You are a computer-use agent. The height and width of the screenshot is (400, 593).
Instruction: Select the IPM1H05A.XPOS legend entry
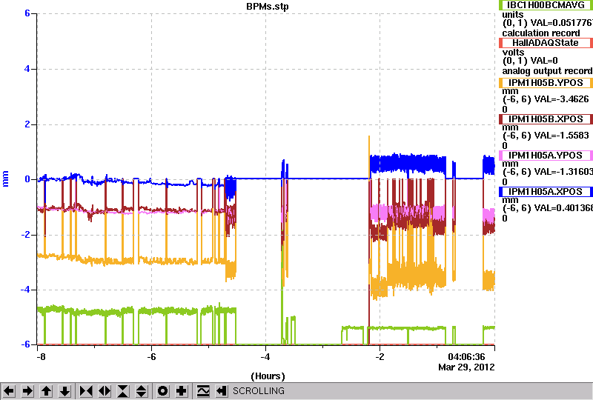546,192
